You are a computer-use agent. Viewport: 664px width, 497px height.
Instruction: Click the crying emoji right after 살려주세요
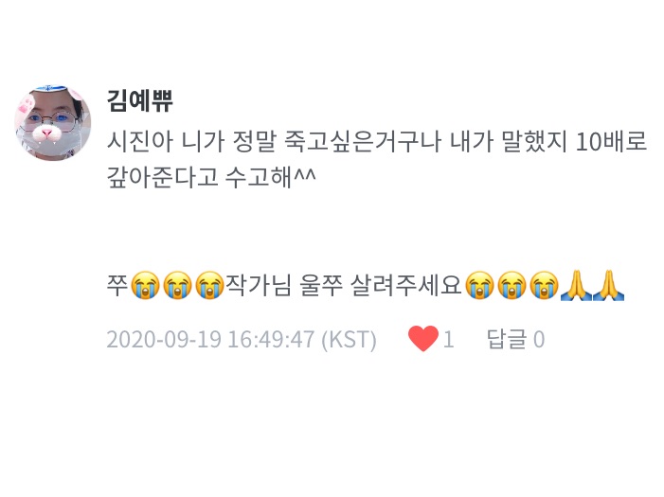479,285
